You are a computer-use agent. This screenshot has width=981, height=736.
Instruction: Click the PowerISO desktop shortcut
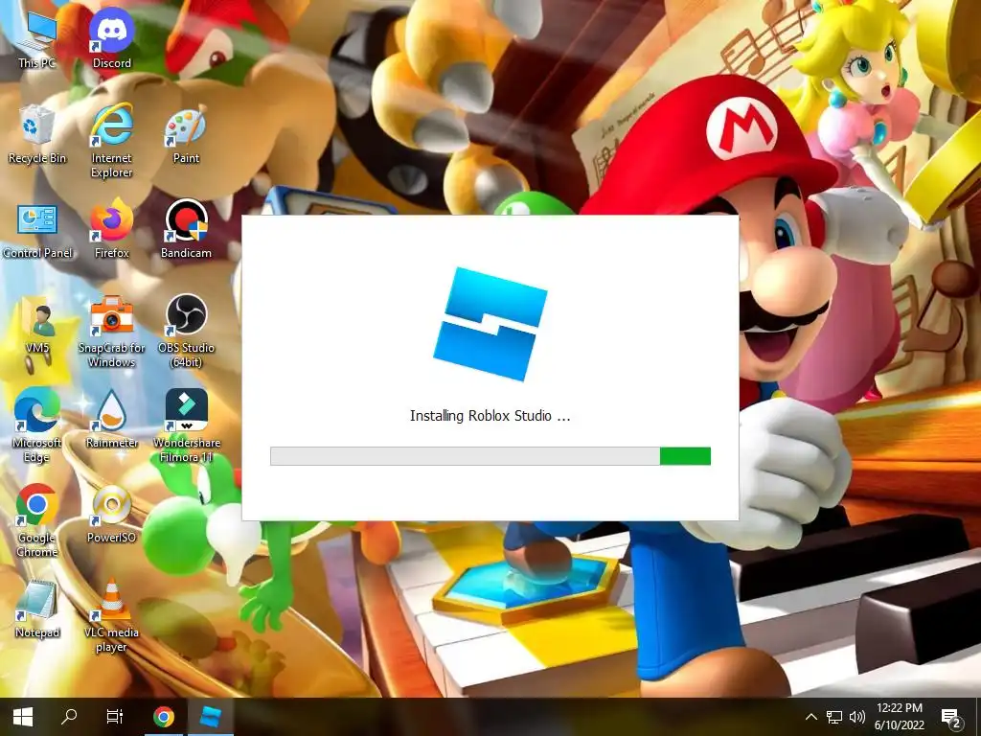pyautogui.click(x=111, y=514)
